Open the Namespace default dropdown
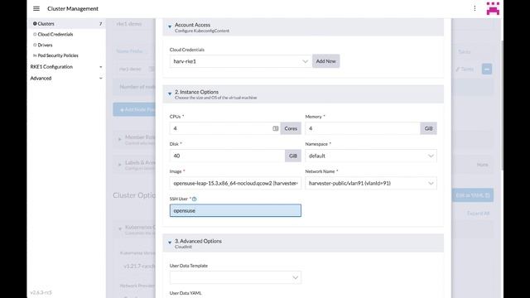 (x=371, y=156)
